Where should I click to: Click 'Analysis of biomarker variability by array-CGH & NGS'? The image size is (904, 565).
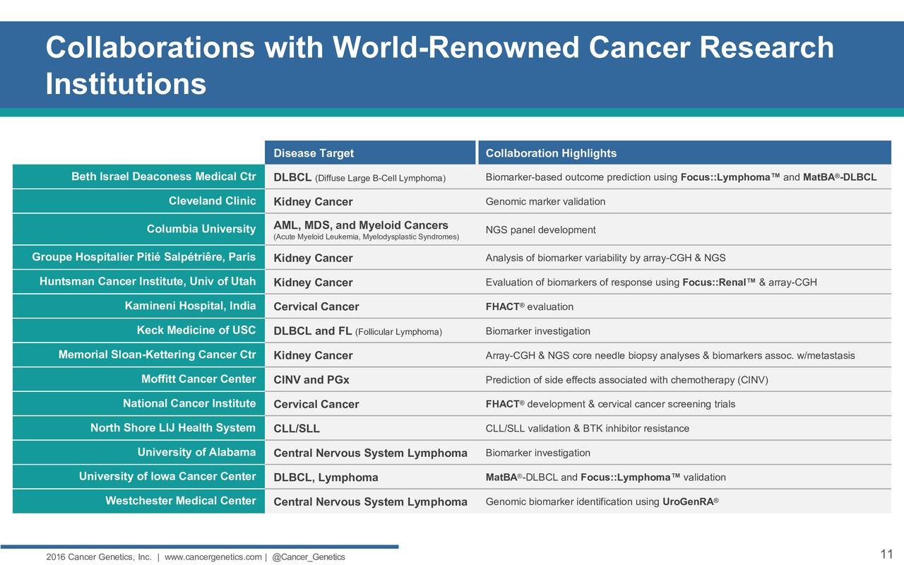pyautogui.click(x=605, y=258)
